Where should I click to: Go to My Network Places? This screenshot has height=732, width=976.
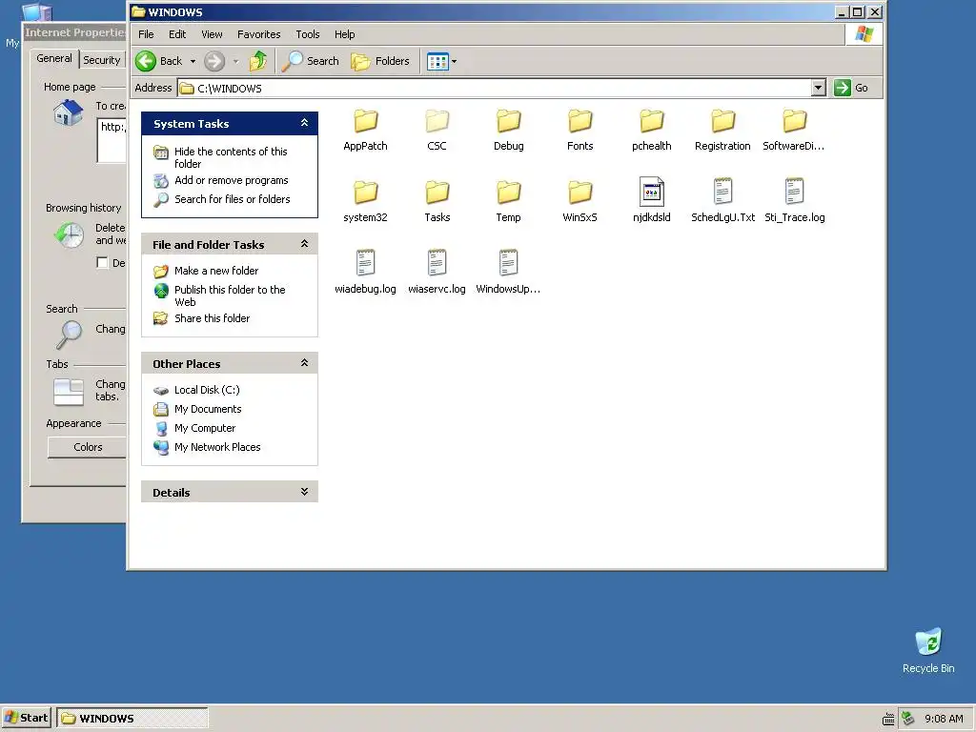point(217,447)
